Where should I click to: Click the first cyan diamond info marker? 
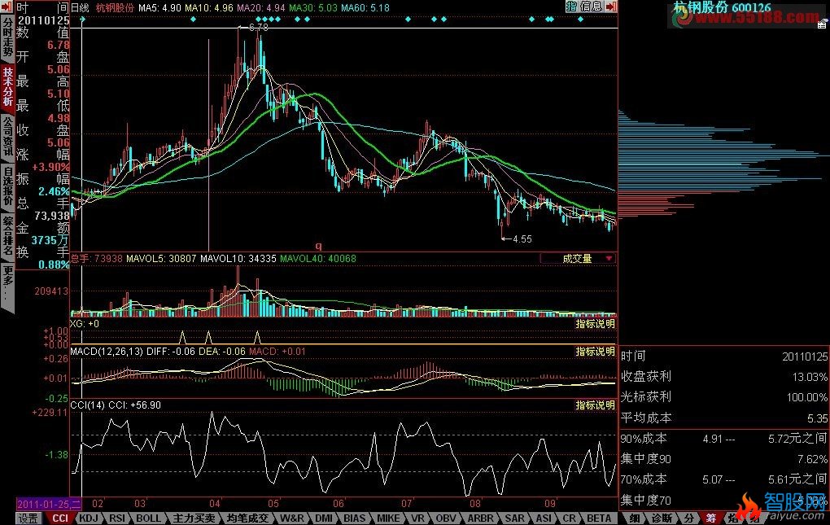click(83, 19)
